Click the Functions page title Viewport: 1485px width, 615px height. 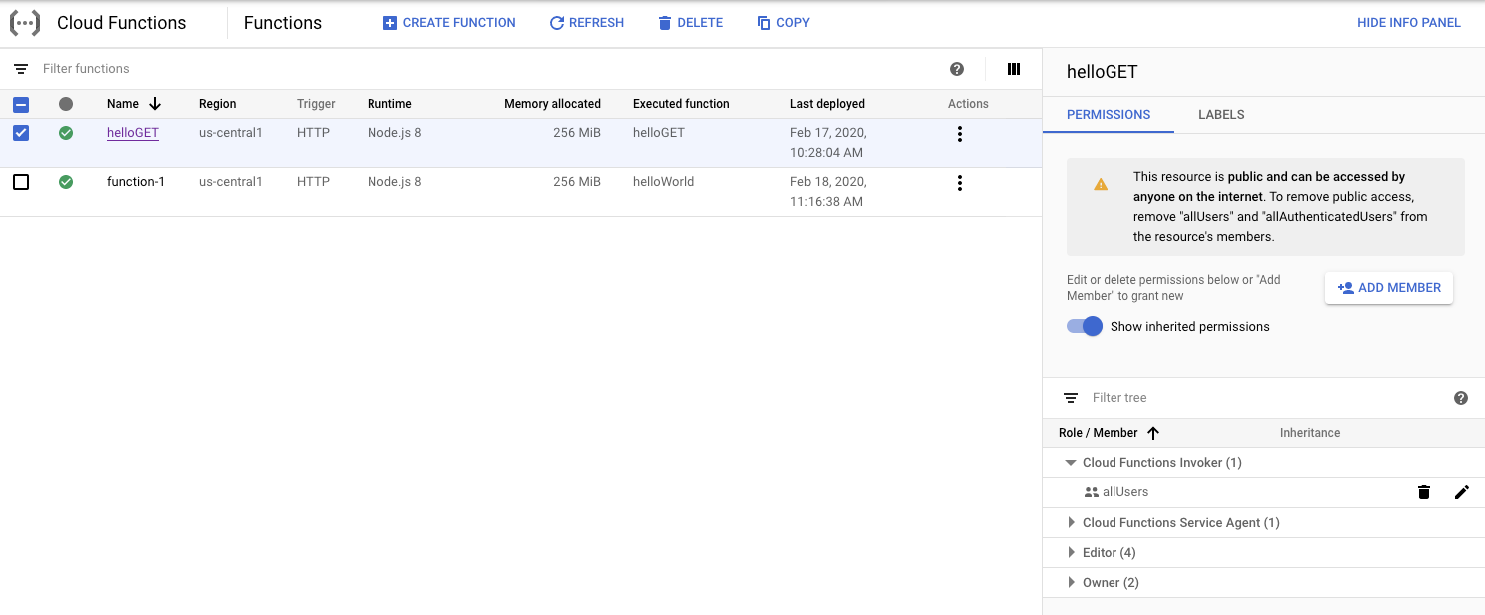tap(283, 23)
